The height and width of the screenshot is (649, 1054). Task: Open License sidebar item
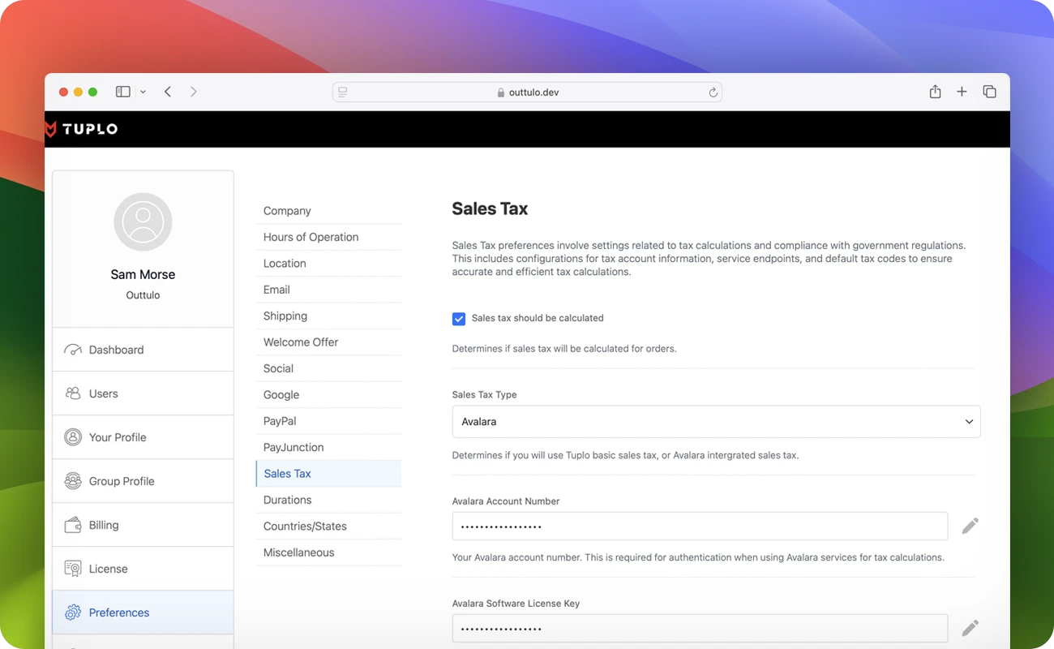coord(143,569)
